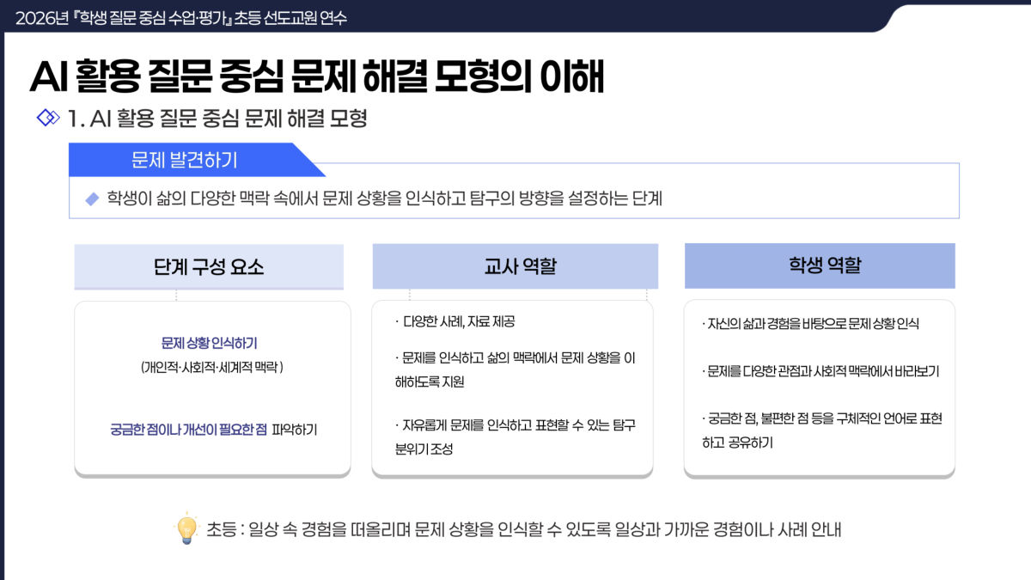Click the bullet 문제를 다양한 관점과 사회적 맥락에서 바라보기
Screen dimensions: 1031x580
[x=820, y=371]
